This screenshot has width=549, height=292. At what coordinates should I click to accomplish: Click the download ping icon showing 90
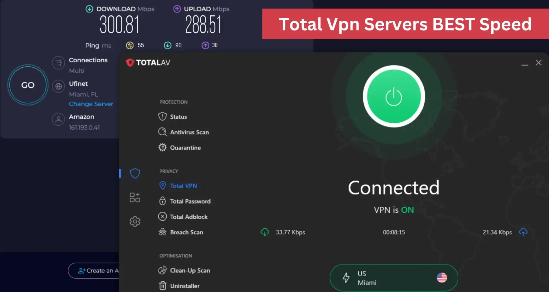pos(168,45)
